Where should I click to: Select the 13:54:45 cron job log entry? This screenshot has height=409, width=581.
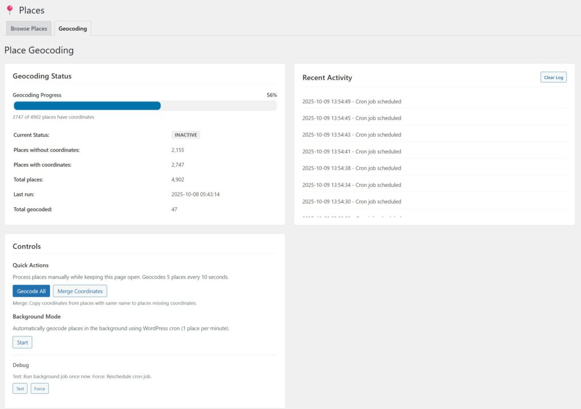tap(352, 118)
